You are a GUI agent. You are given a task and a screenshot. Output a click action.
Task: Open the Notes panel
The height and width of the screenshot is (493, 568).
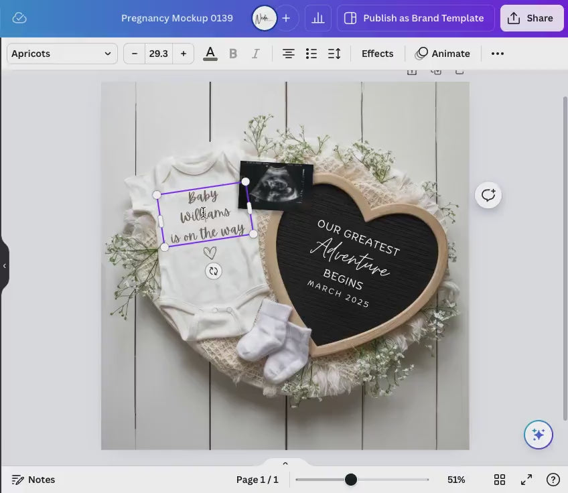(33, 480)
